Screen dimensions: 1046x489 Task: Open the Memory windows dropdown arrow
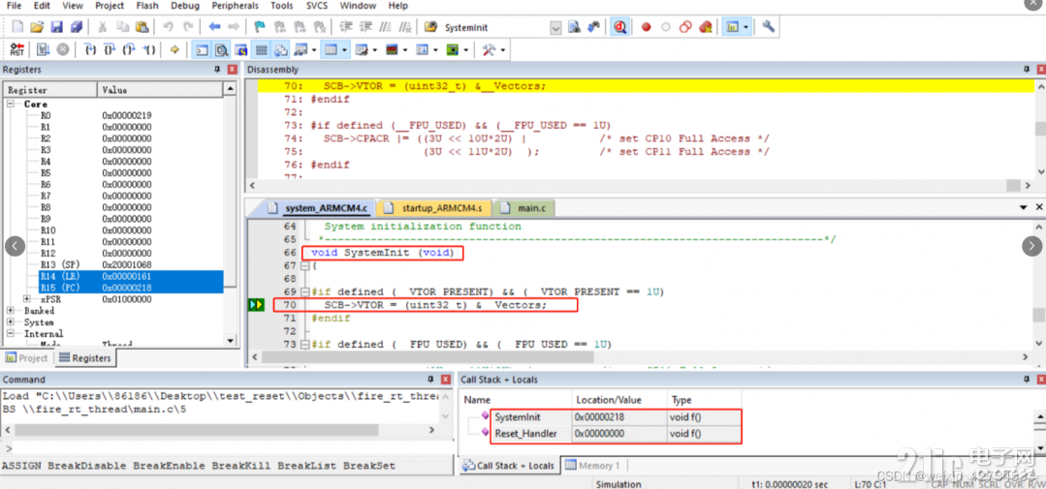344,50
